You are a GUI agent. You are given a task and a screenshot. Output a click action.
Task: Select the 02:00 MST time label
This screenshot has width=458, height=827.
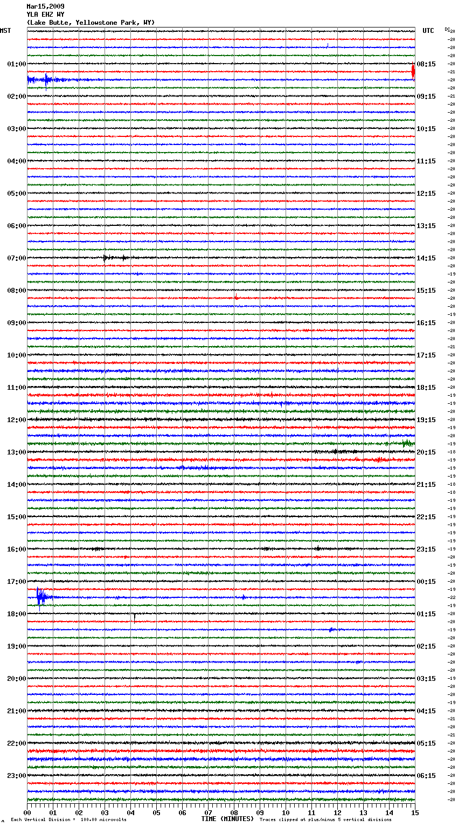coord(17,97)
